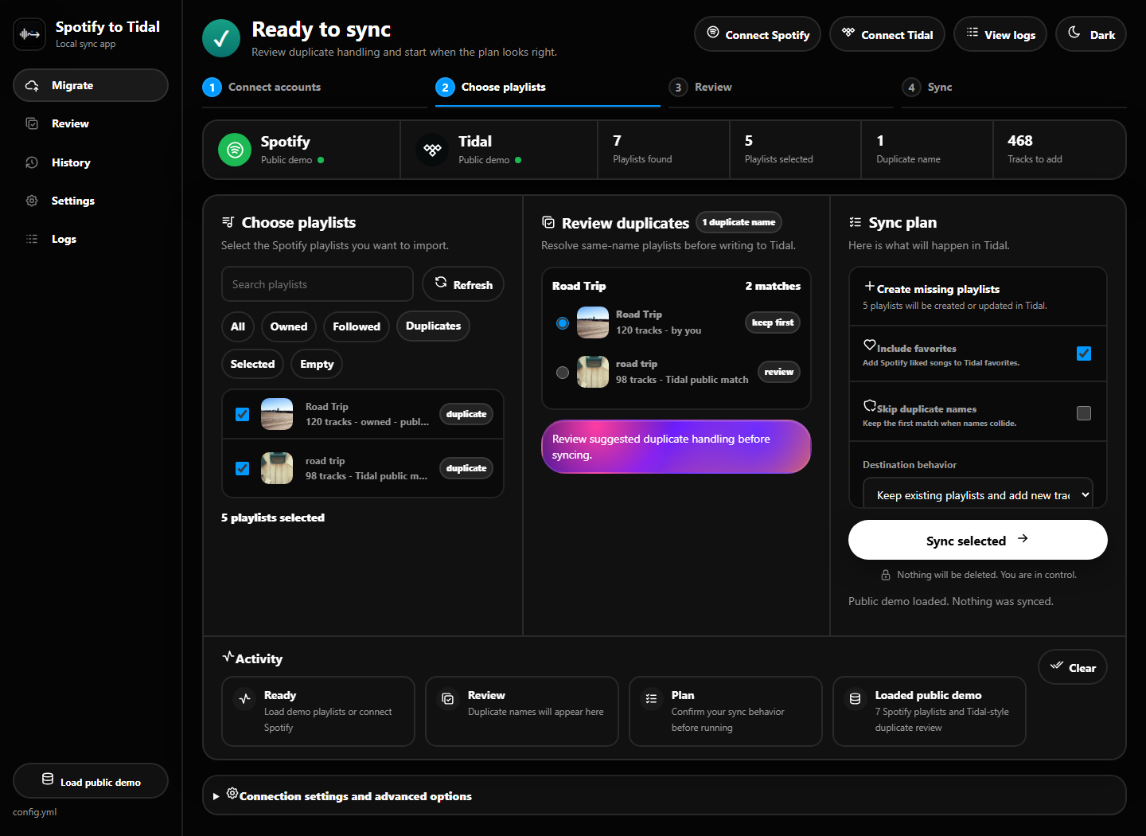Click duplicate badge on Road Trip 120 tracks
This screenshot has width=1146, height=836.
466,414
